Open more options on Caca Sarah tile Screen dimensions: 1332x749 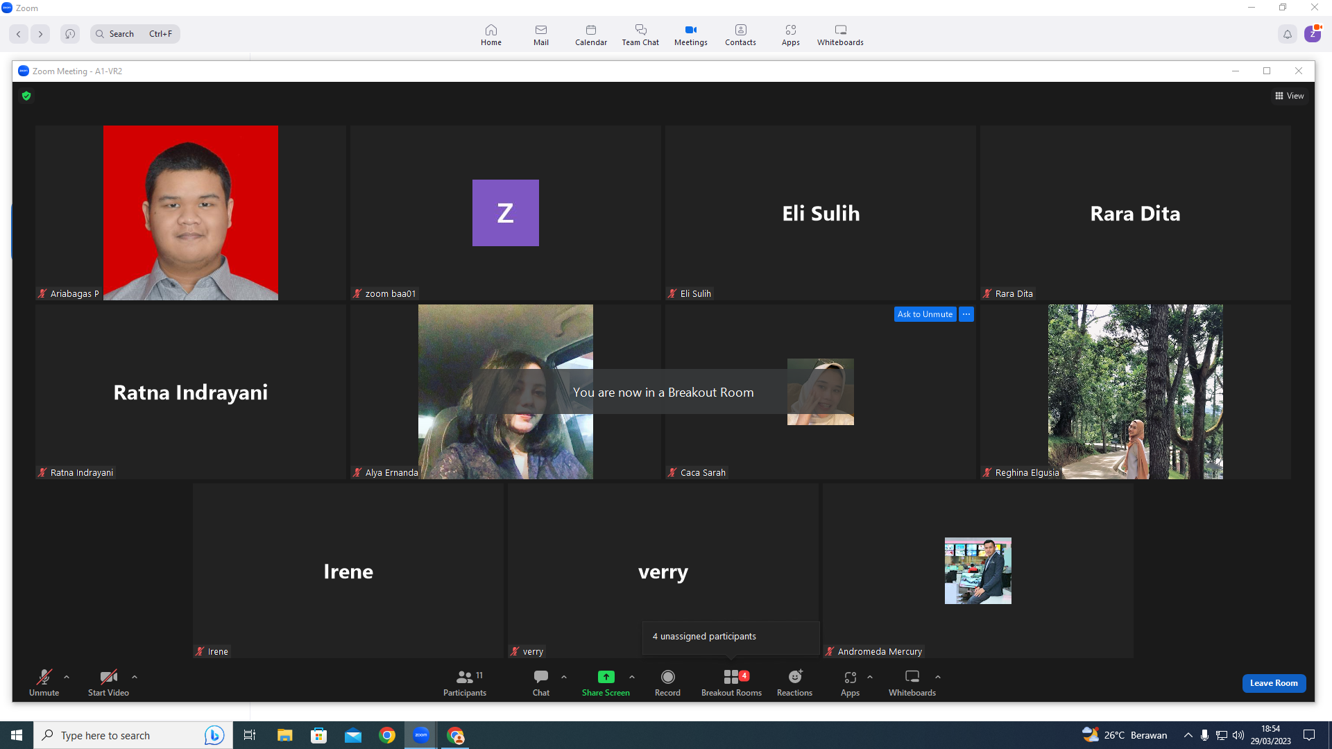(966, 314)
